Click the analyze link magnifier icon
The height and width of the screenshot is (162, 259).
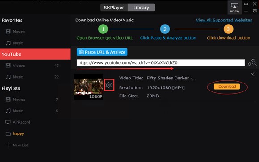[x=252, y=62]
